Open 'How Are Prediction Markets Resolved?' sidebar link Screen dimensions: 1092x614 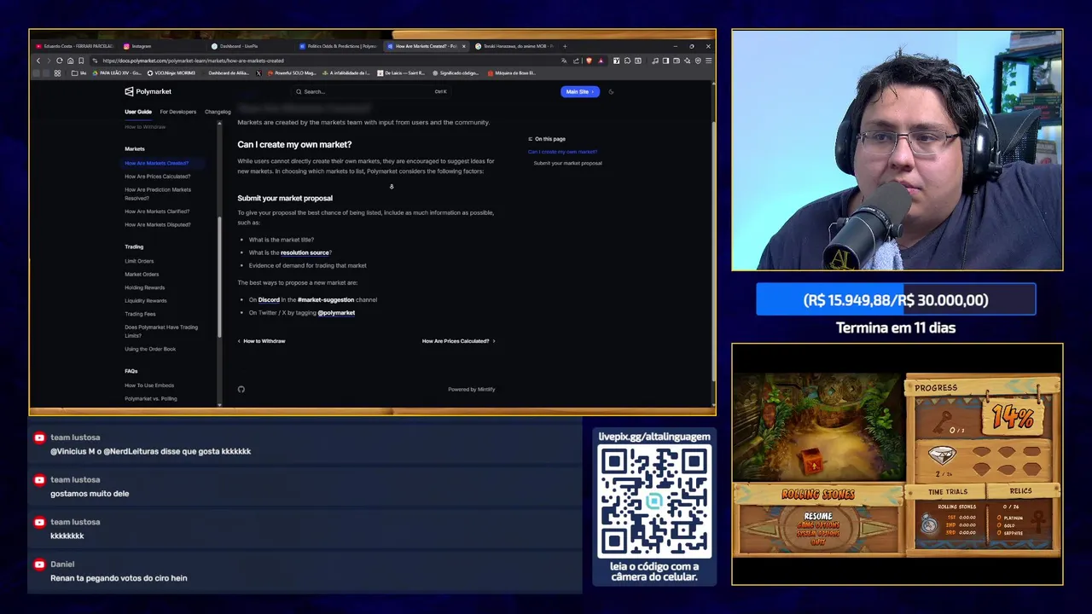click(158, 194)
